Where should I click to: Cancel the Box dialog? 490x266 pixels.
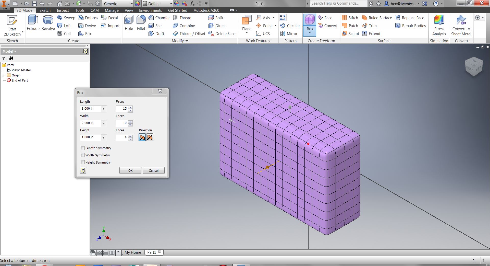[154, 170]
